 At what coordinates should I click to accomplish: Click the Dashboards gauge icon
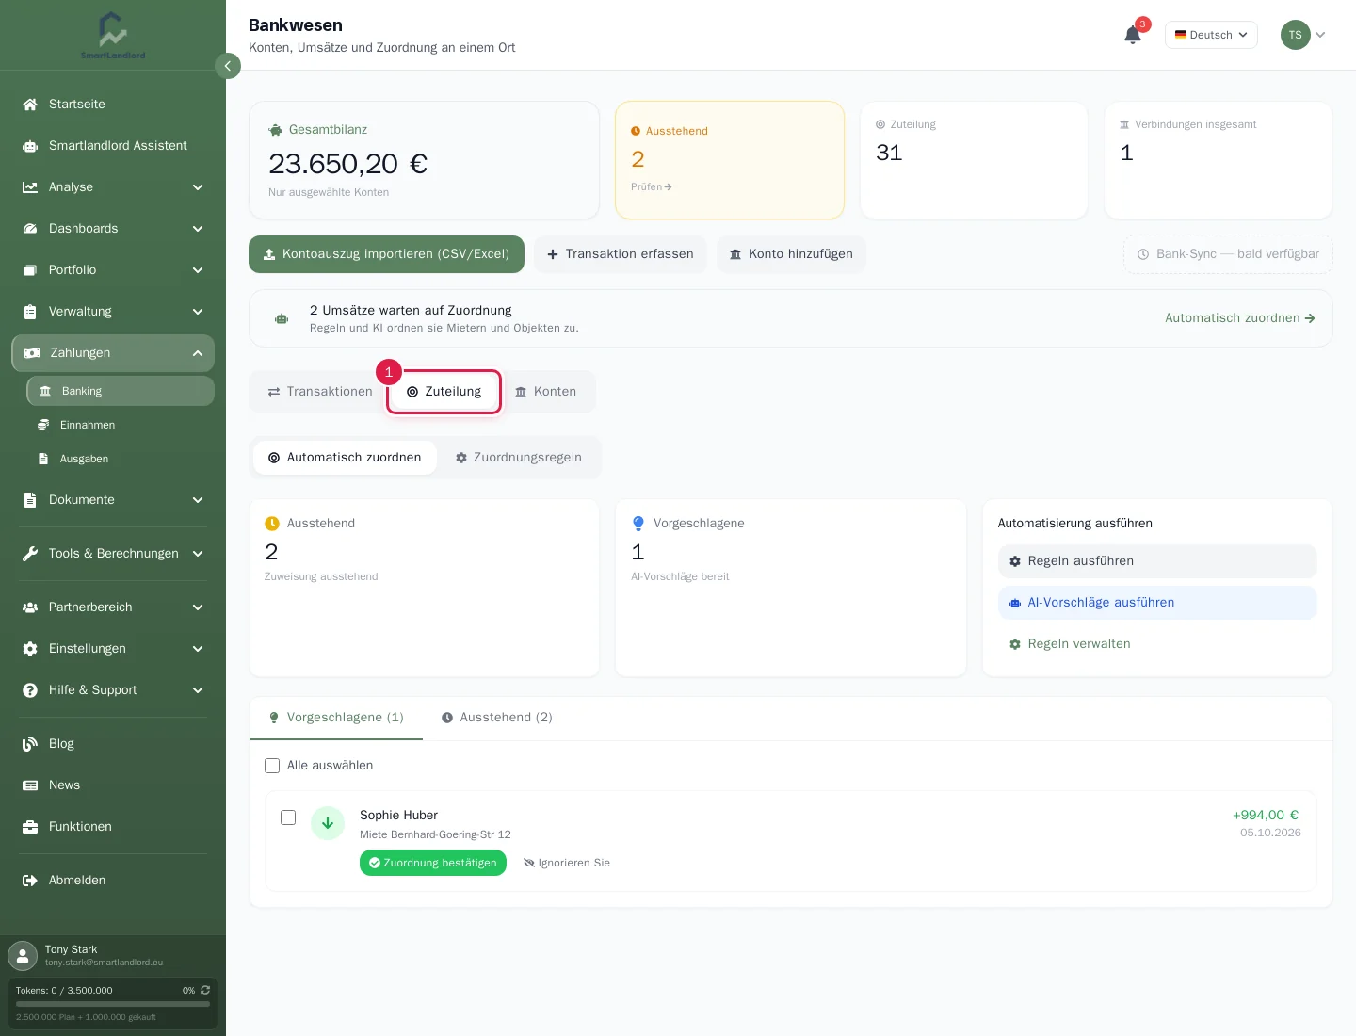[30, 229]
